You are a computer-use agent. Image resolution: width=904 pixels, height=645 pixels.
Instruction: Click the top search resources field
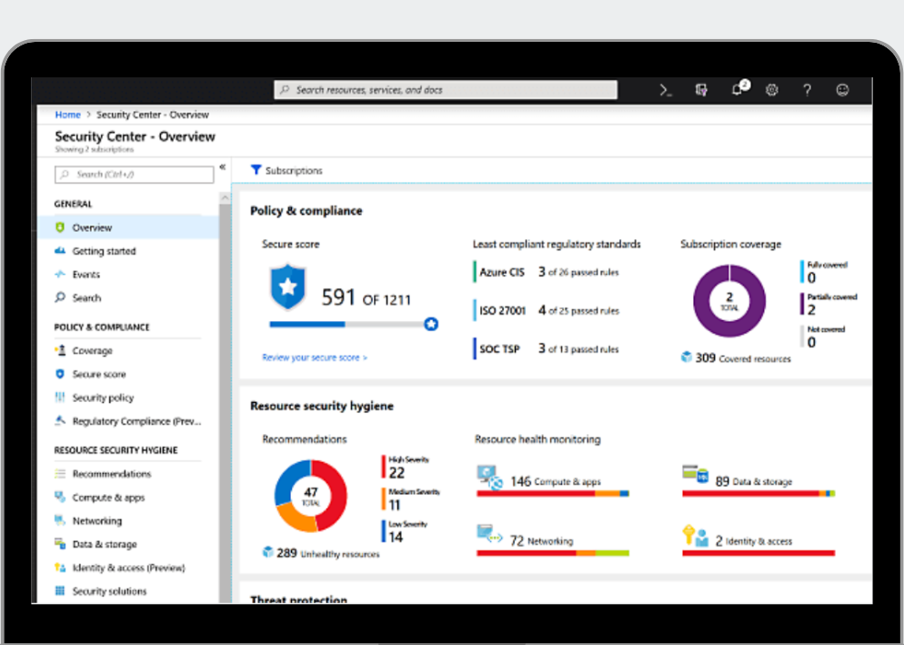446,89
